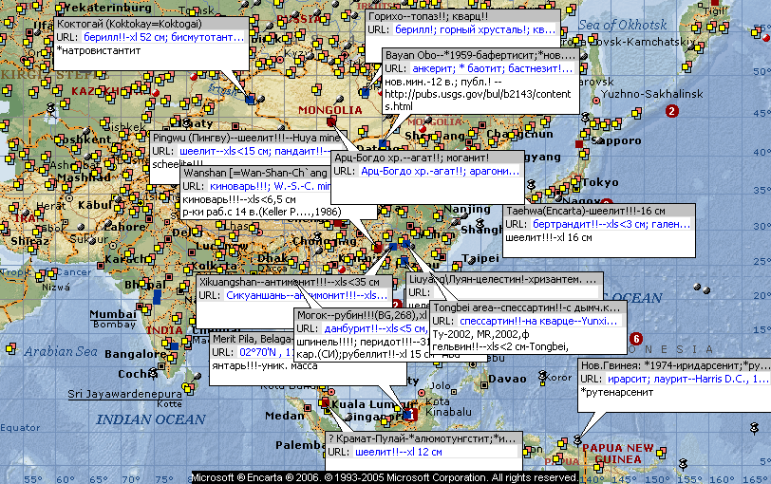Click tall blue marker beside Bhopal
Viewport: 771px width, 484px height.
(x=157, y=297)
